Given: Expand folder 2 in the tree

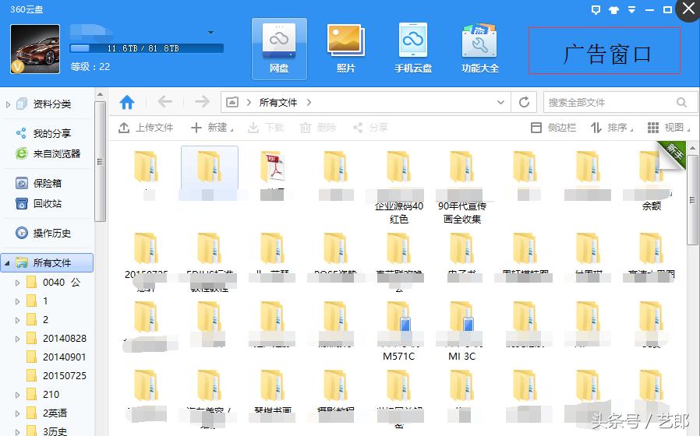Looking at the screenshot, I should pyautogui.click(x=17, y=320).
